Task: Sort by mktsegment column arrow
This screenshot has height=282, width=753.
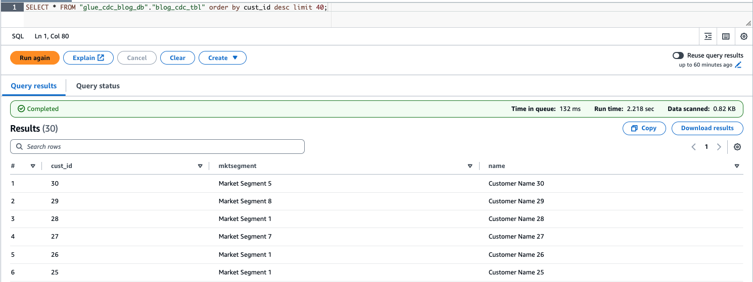Action: pyautogui.click(x=470, y=166)
